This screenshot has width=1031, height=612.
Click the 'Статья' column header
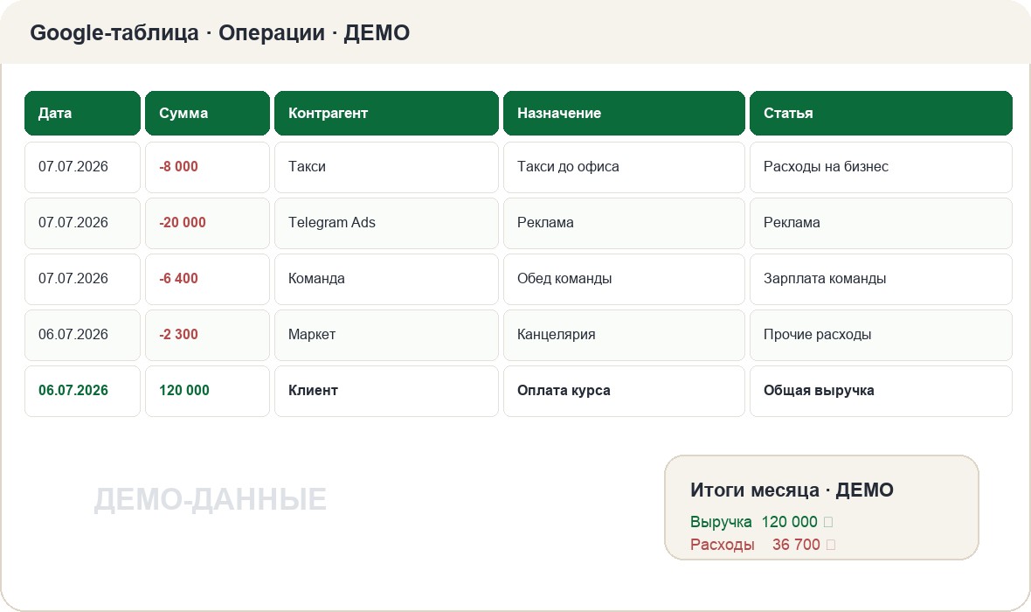(x=881, y=113)
